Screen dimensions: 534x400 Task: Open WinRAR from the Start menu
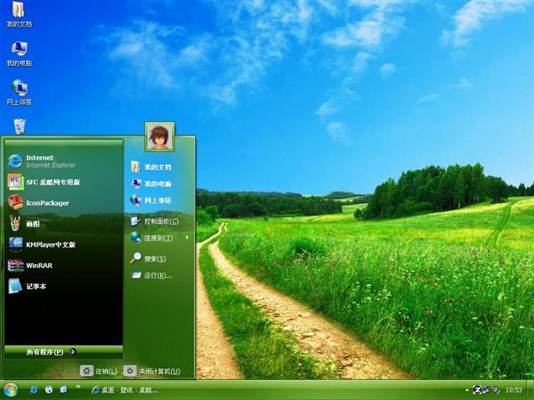coord(63,265)
